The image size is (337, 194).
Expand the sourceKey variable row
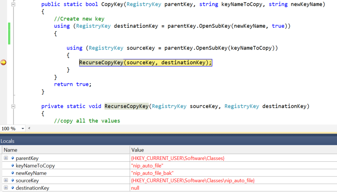(6, 180)
